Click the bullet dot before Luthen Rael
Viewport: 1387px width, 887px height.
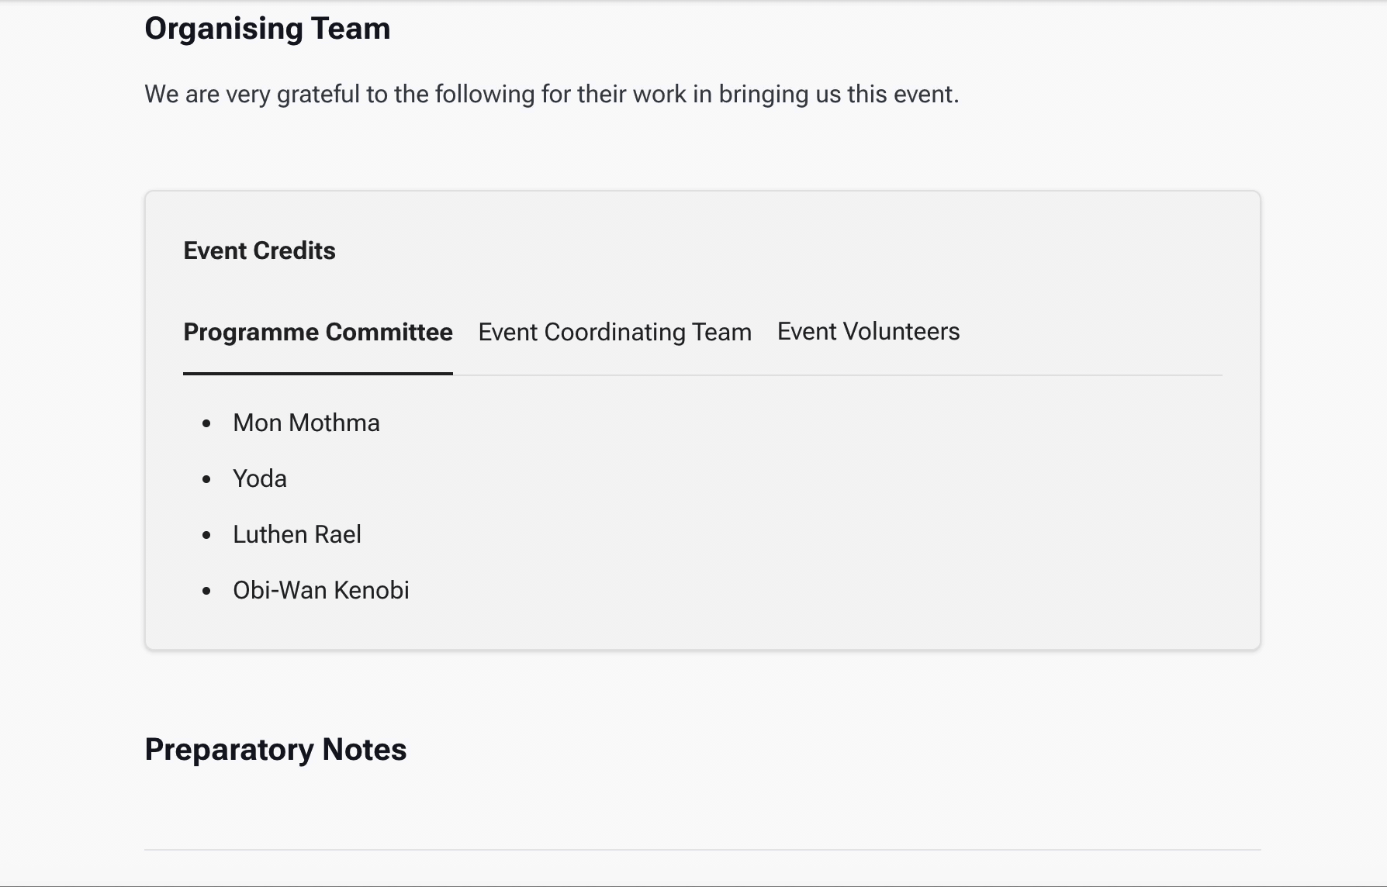pyautogui.click(x=206, y=535)
